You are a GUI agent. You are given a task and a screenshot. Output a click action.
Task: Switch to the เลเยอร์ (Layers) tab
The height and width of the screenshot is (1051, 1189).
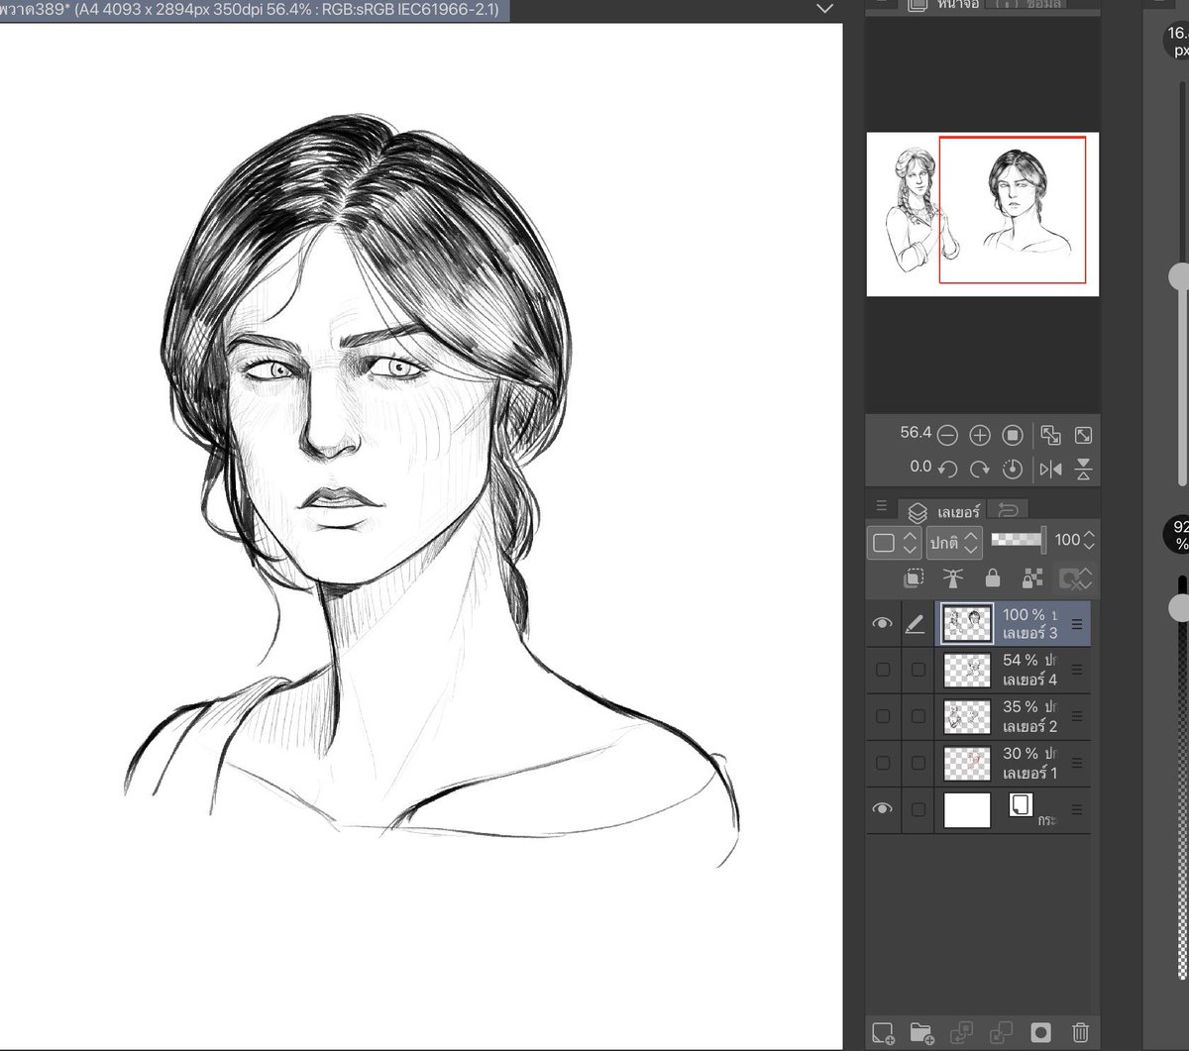pyautogui.click(x=944, y=511)
